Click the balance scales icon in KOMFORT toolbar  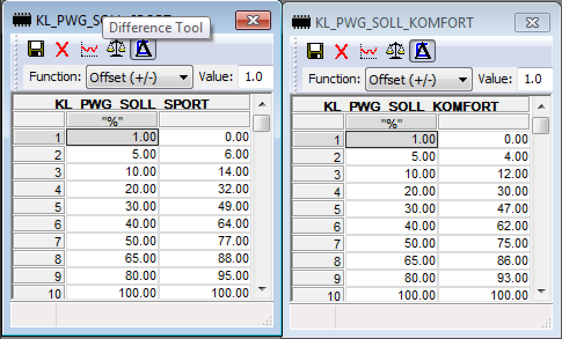[395, 51]
